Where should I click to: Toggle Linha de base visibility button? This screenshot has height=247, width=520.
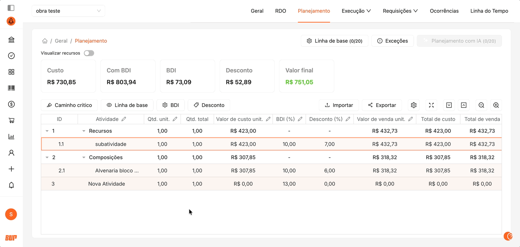click(127, 105)
